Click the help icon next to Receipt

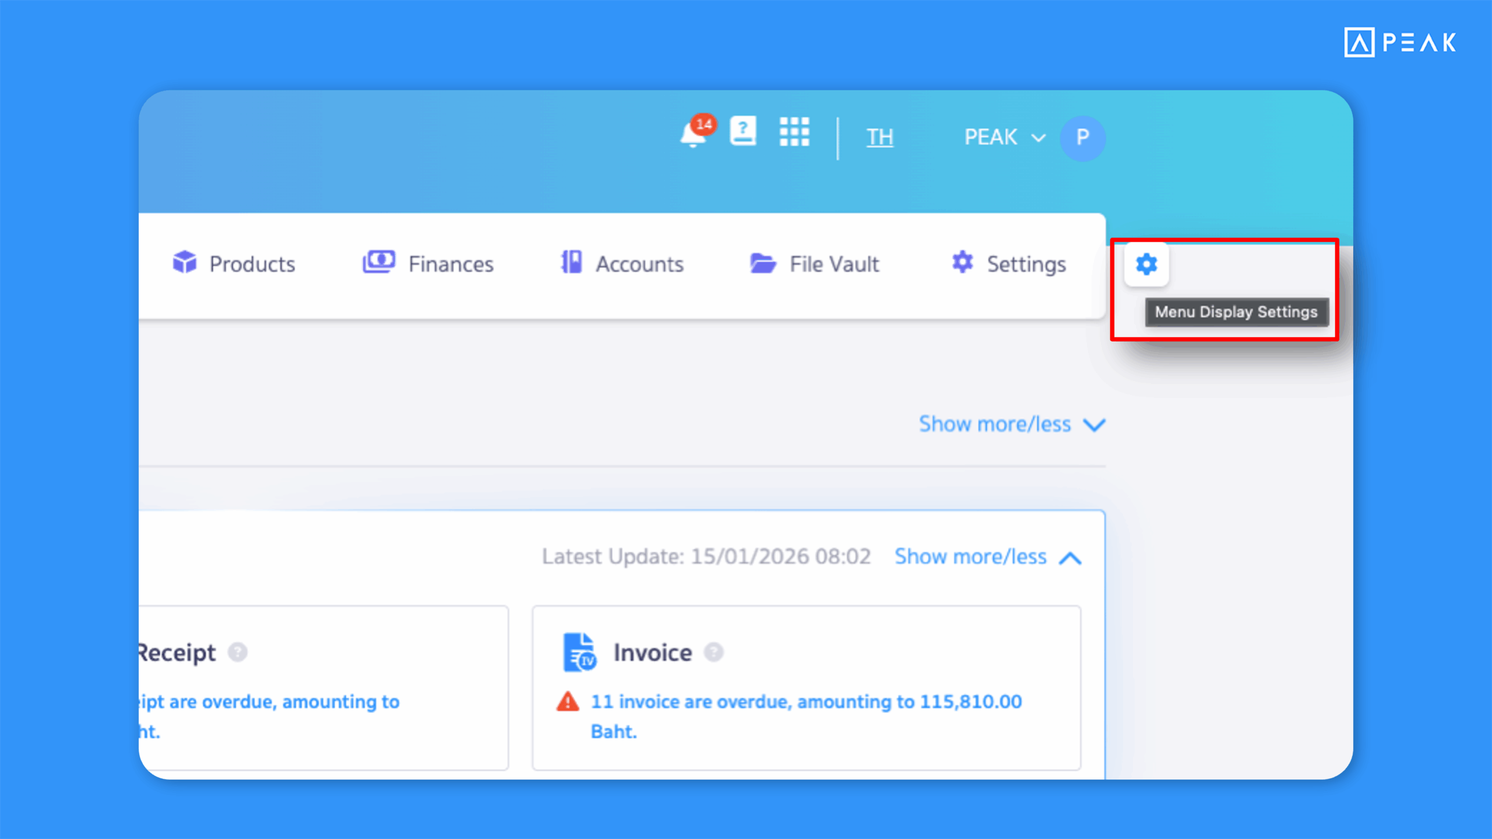coord(237,652)
